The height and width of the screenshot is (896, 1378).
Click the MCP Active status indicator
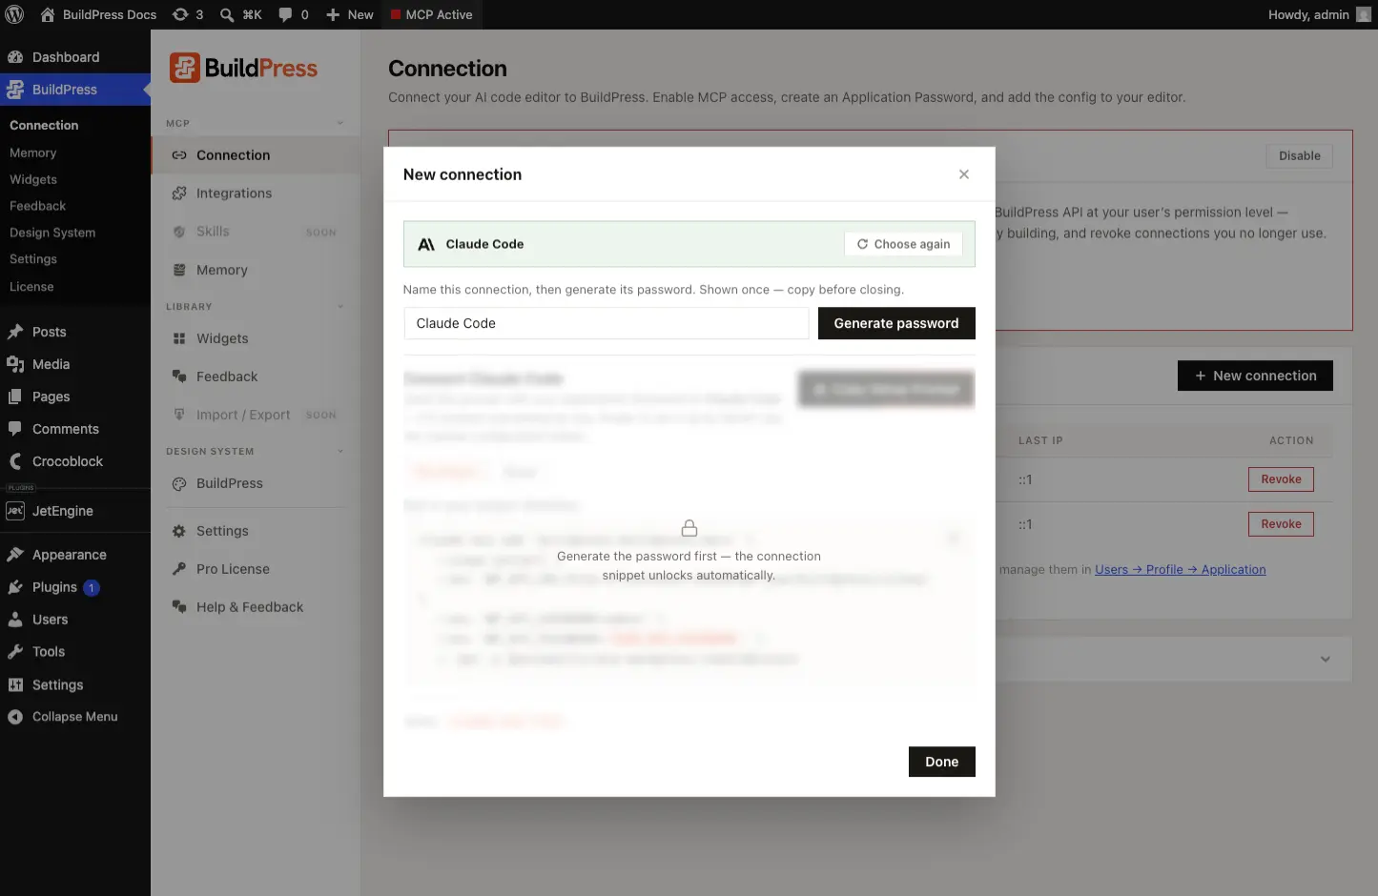[x=431, y=14]
